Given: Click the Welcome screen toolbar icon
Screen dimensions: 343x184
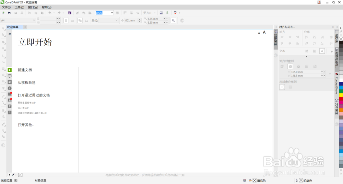Looking at the screenshot, I should (161, 13).
